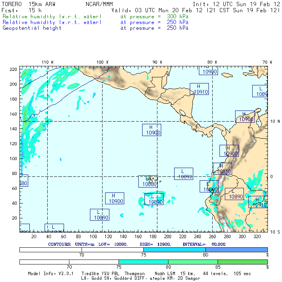Click the '320' tick label on the x-axis
The width and height of the screenshot is (282, 282).
pyautogui.click(x=257, y=237)
